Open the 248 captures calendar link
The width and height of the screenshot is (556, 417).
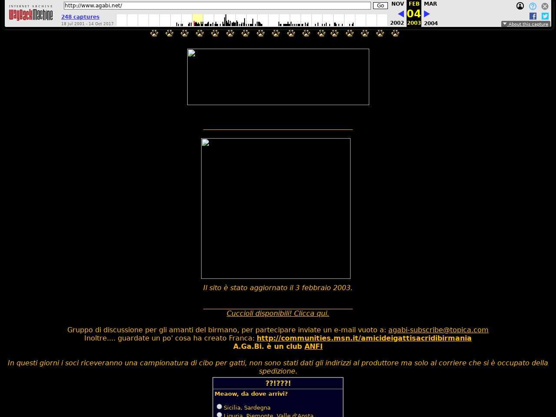(80, 17)
